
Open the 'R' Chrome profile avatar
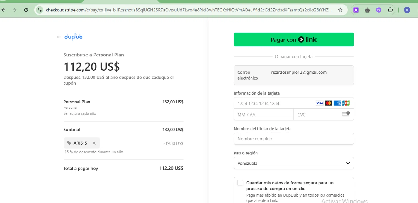point(407,10)
